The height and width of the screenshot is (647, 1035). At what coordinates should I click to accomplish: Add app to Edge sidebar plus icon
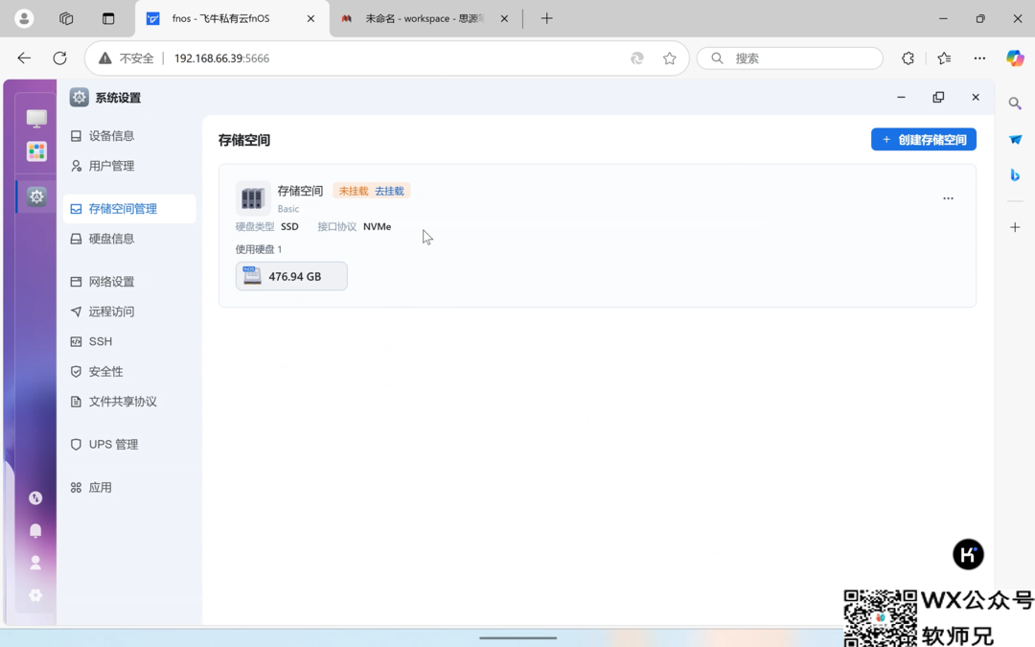[x=1015, y=227]
